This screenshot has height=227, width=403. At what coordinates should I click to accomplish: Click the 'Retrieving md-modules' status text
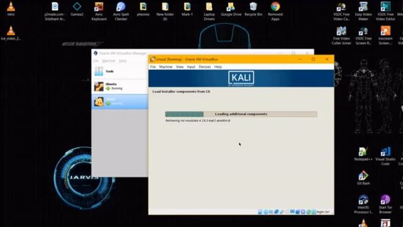[x=198, y=120]
